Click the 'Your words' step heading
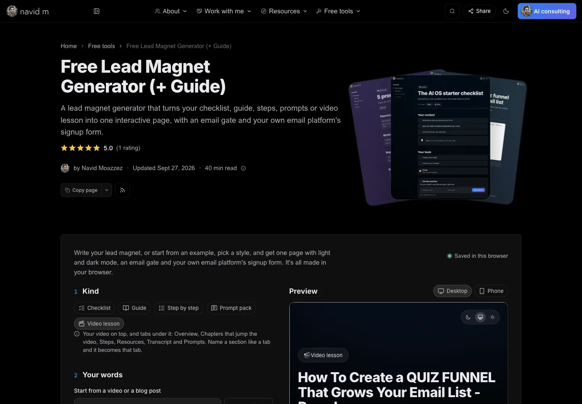This screenshot has width=582, height=404. [103, 375]
